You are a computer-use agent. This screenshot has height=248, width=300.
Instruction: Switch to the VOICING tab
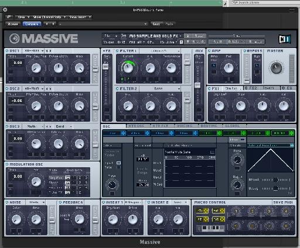[x=186, y=126]
